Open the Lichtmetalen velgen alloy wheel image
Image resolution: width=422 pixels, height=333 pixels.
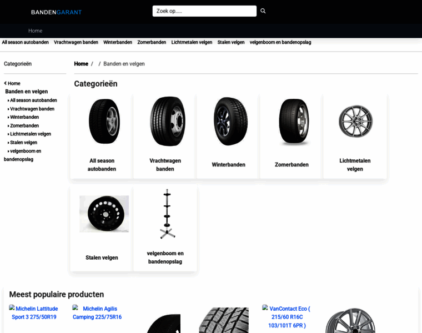355,122
